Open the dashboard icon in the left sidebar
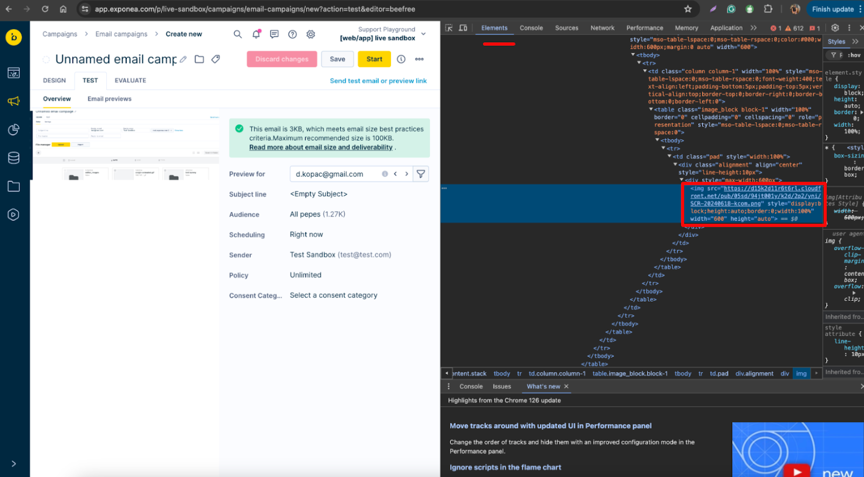Image resolution: width=864 pixels, height=477 pixels. click(x=14, y=73)
